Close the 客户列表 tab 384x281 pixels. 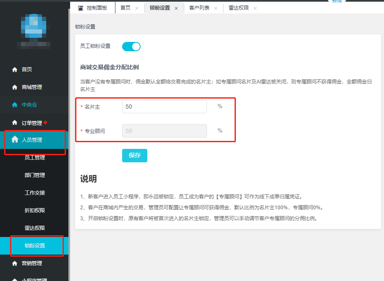[x=216, y=8]
